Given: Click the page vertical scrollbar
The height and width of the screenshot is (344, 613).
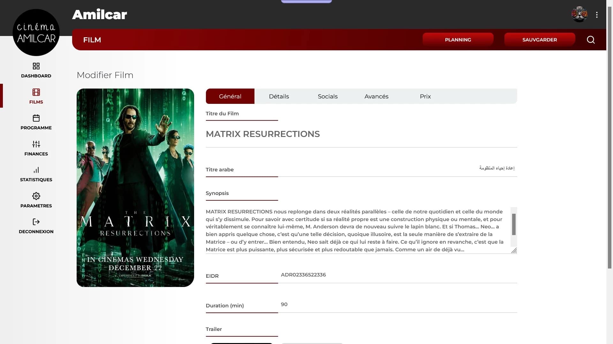Looking at the screenshot, I should click(x=609, y=137).
